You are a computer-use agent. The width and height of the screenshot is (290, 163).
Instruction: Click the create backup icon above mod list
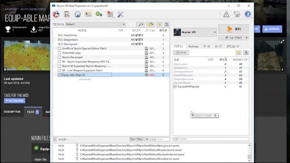point(167,24)
